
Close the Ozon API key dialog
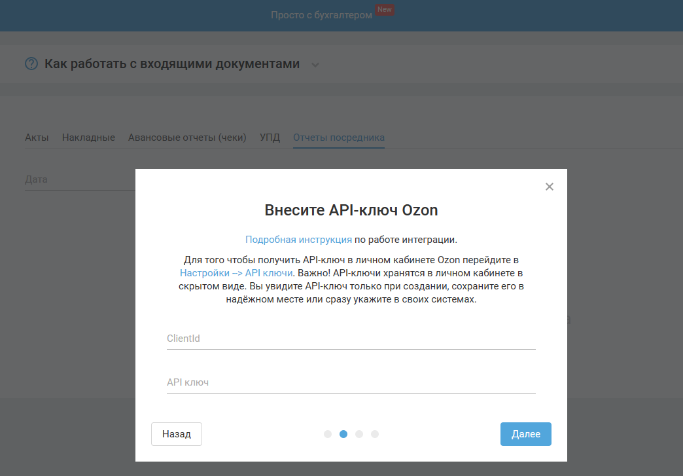tap(550, 187)
